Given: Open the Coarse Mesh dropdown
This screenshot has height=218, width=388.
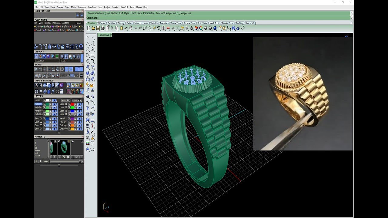Looking at the screenshot, I should pyautogui.click(x=47, y=61).
